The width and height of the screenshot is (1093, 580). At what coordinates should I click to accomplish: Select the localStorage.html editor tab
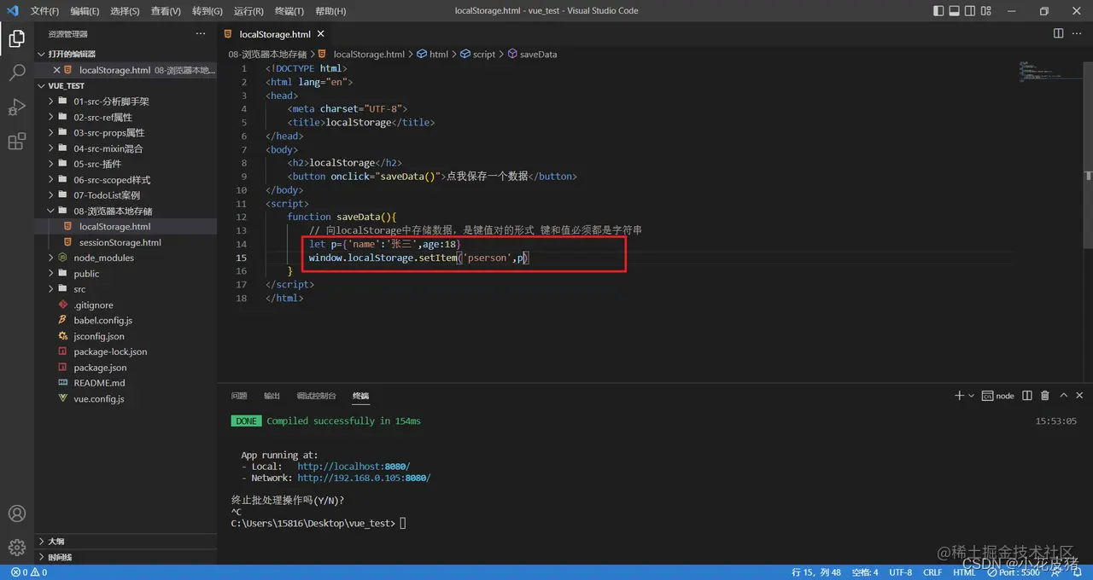[275, 34]
